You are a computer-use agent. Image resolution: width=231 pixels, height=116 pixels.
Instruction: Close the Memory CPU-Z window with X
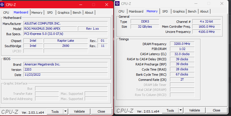pos(222,3)
